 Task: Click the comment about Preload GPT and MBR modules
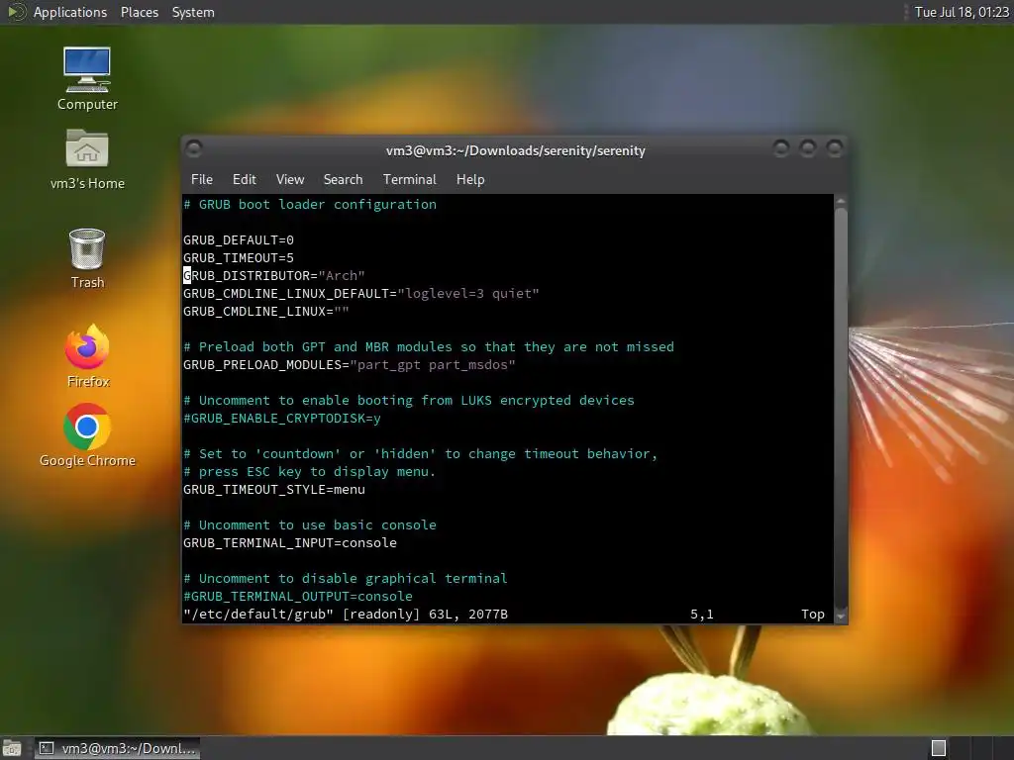(x=429, y=347)
